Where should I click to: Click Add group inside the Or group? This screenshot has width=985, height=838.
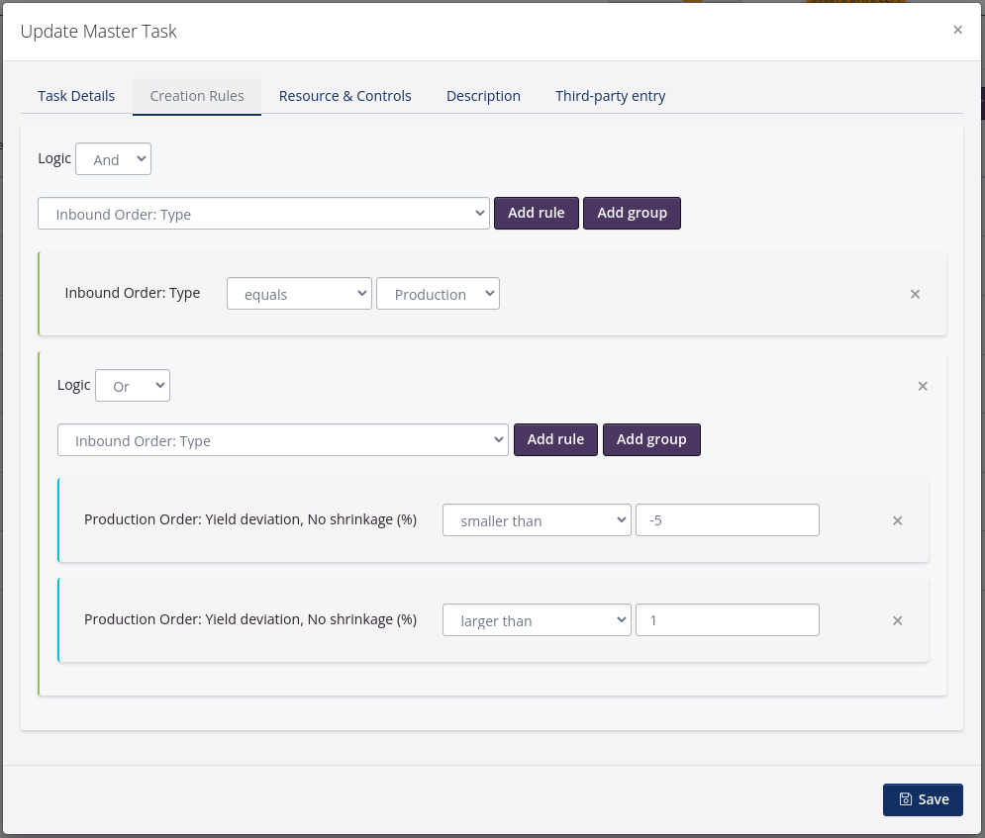(651, 439)
